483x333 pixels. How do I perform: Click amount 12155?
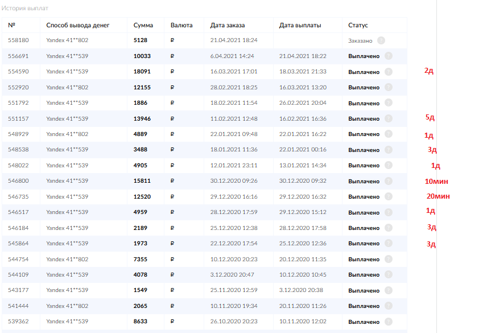point(142,88)
